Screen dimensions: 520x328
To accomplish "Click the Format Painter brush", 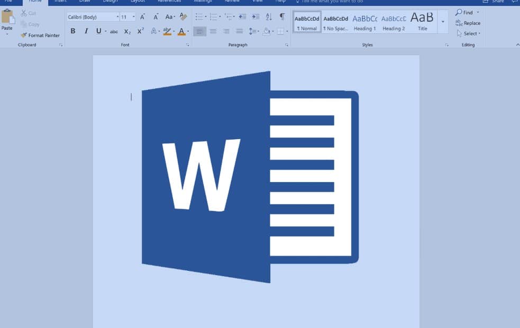I will [x=40, y=35].
